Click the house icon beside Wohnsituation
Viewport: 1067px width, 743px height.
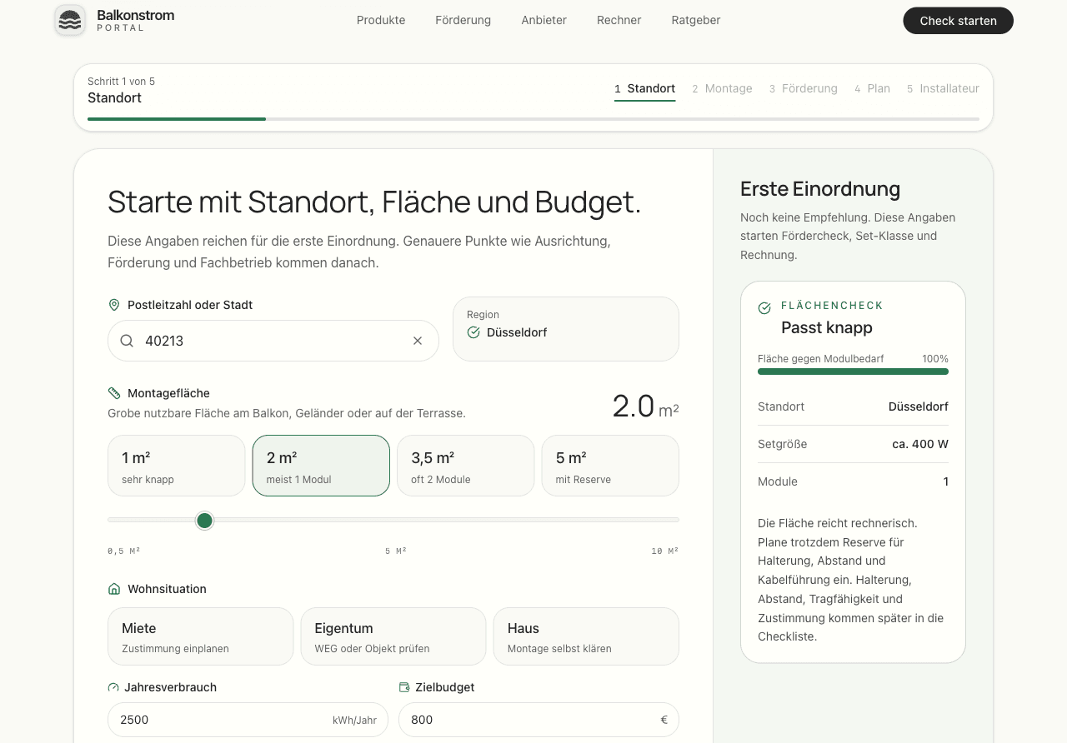[x=114, y=589]
